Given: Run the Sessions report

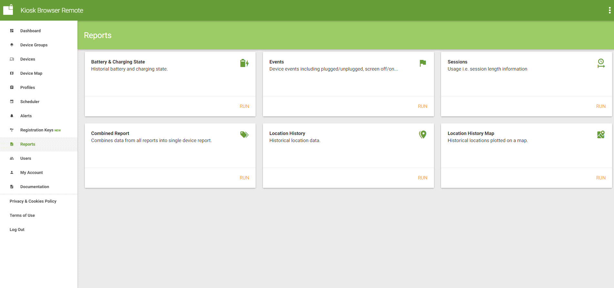Looking at the screenshot, I should point(601,106).
